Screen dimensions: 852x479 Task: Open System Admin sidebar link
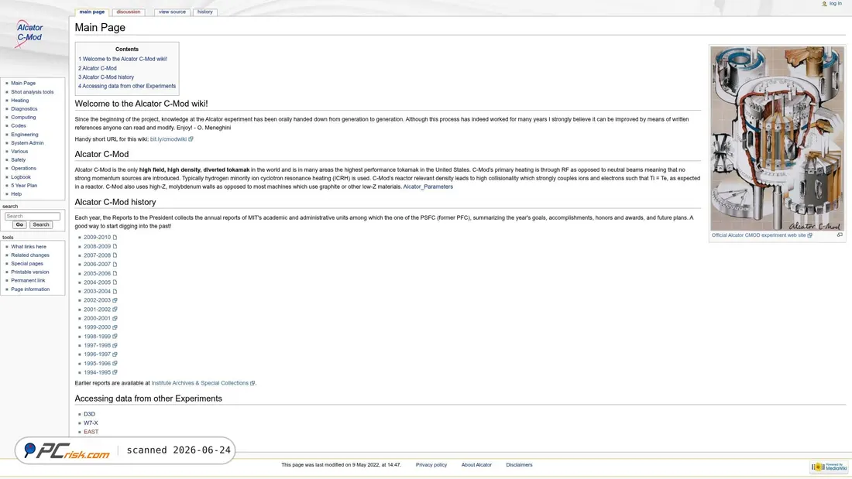[27, 143]
